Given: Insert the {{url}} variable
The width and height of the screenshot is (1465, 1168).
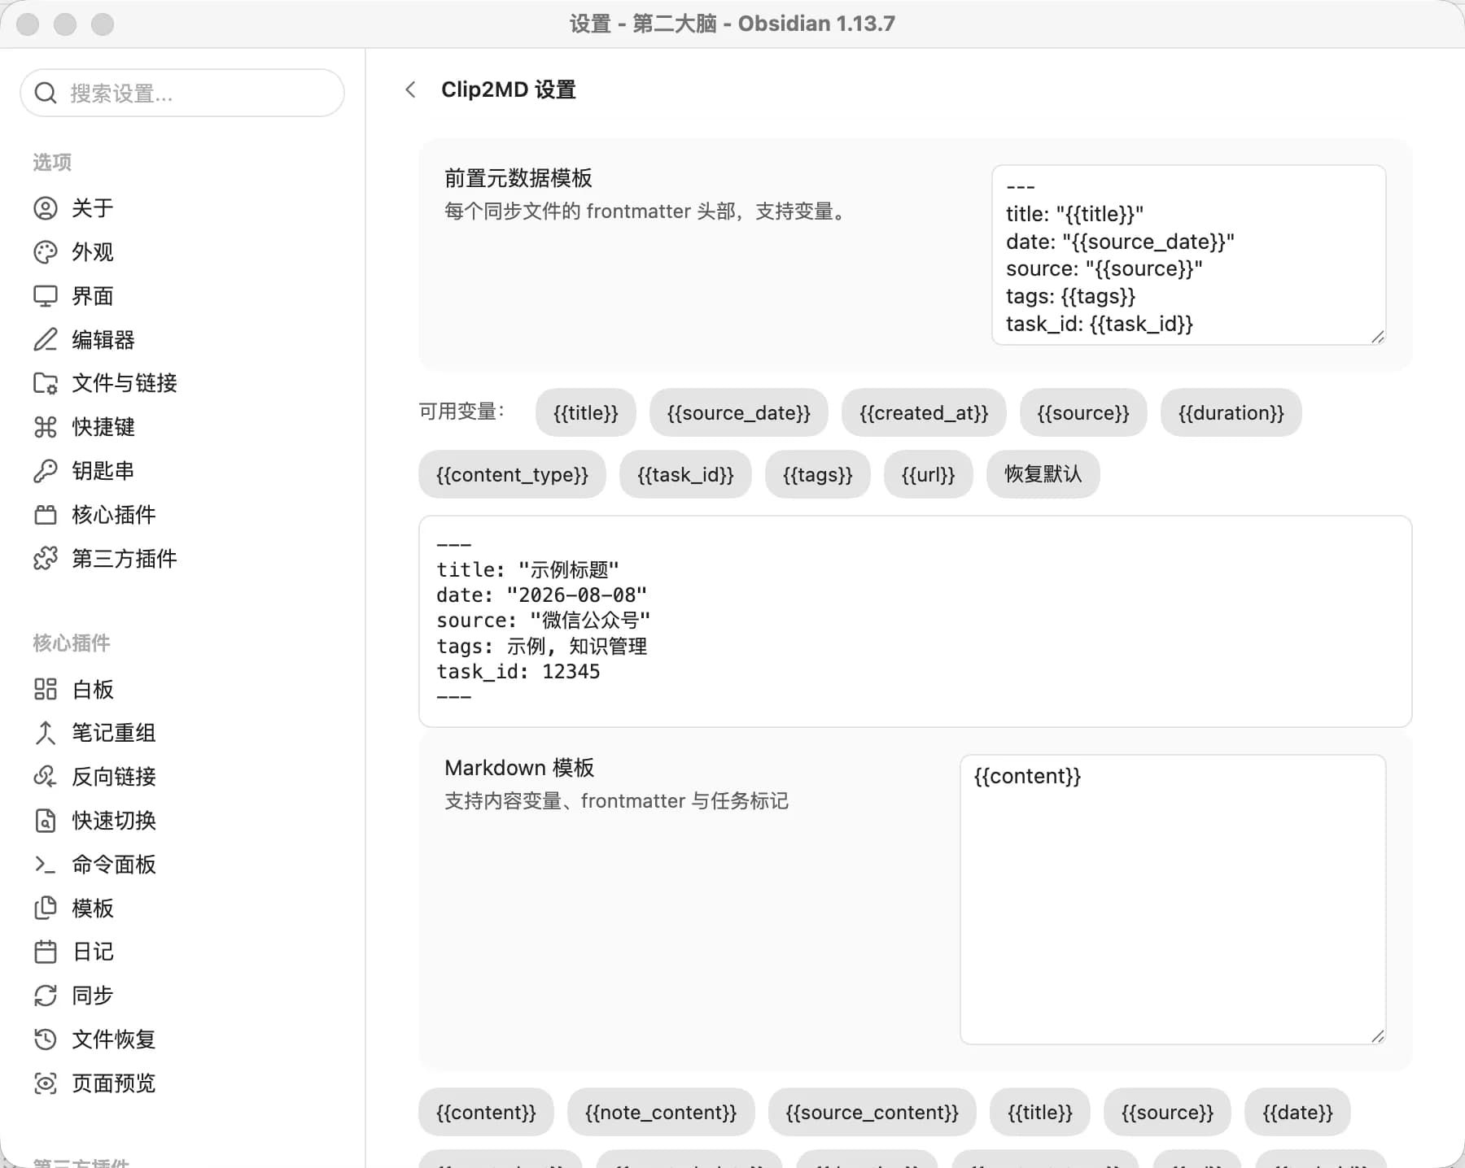Looking at the screenshot, I should click(x=929, y=474).
